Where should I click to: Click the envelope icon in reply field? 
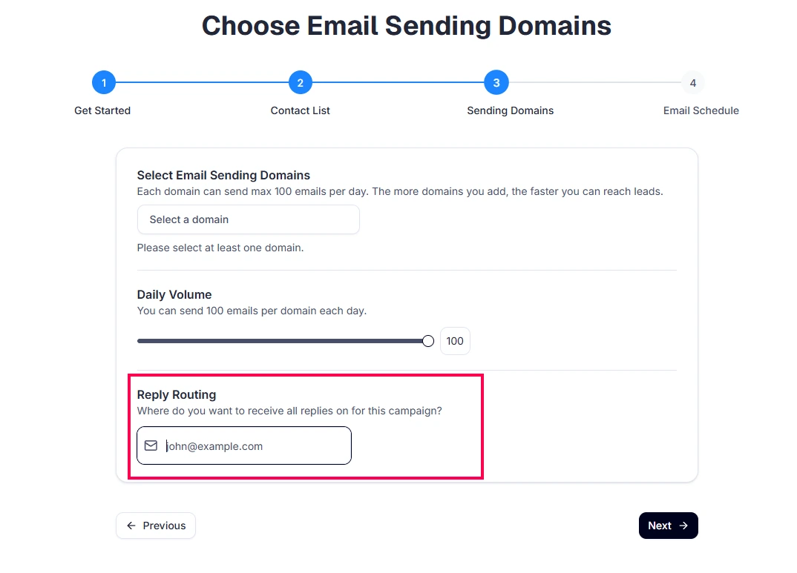tap(151, 446)
